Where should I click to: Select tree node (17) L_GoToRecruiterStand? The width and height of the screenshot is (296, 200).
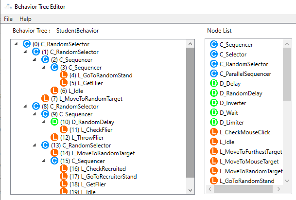[x=103, y=177]
